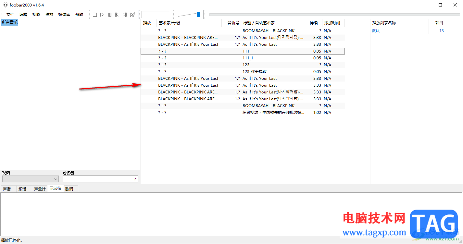463x244 pixels.
Task: Select the 默认 playlist
Action: pos(376,31)
